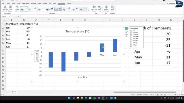This screenshot has width=184, height=103.
Task: Uncheck the Gridlines checkbox
Action: (x=131, y=42)
